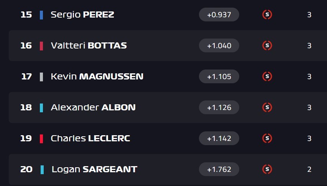The width and height of the screenshot is (327, 186).
Task: Select the Charles Leclerc driver name
Action: click(x=90, y=138)
